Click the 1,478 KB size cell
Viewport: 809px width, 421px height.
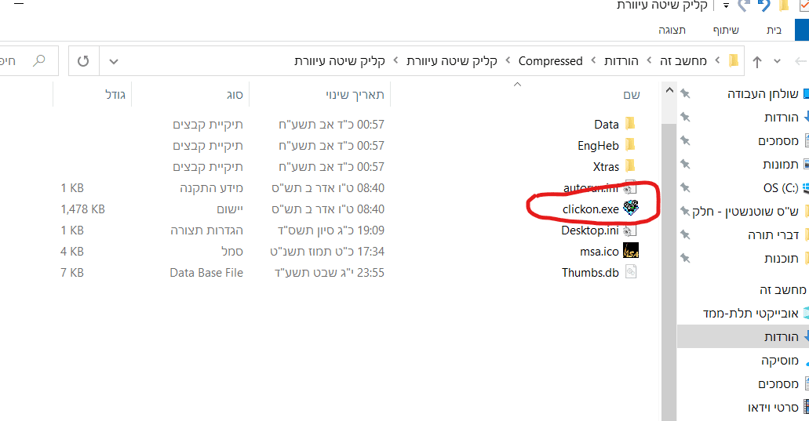pyautogui.click(x=82, y=209)
